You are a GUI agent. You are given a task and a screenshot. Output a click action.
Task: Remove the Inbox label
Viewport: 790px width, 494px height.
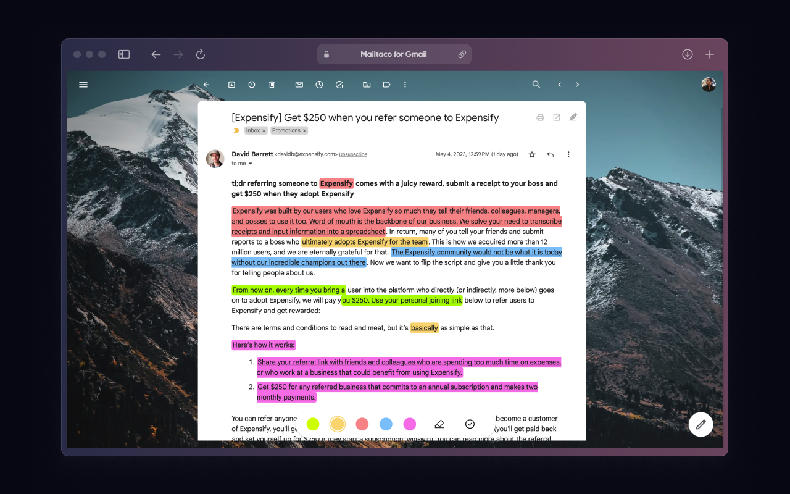(264, 131)
